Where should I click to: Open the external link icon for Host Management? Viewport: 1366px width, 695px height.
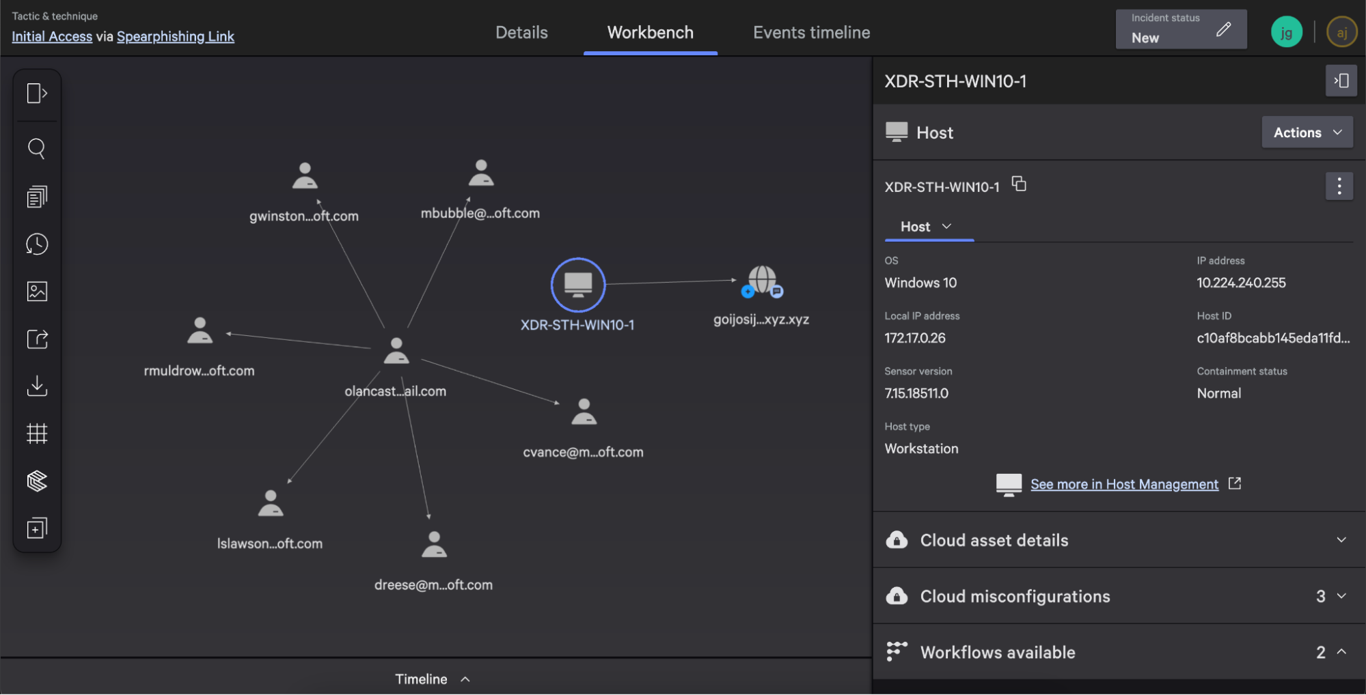(x=1234, y=483)
